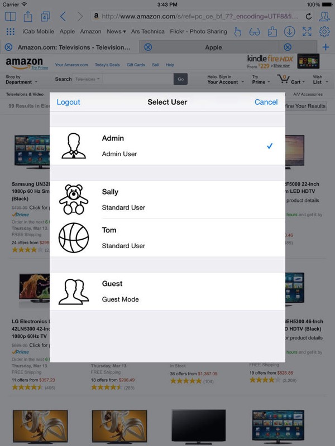Open the users icon in toolbar

click(x=324, y=17)
